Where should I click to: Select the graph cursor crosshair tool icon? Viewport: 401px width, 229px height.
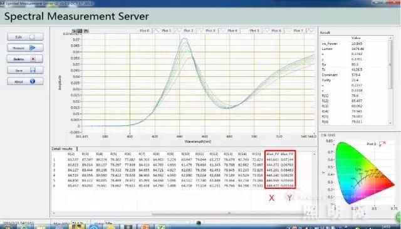click(x=74, y=31)
